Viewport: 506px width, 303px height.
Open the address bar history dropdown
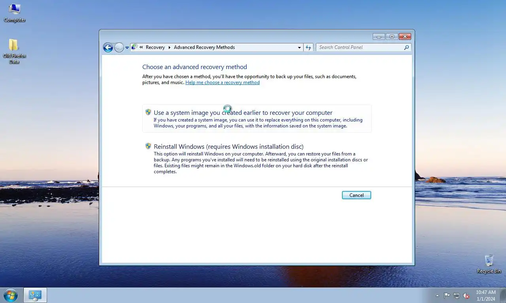click(299, 47)
